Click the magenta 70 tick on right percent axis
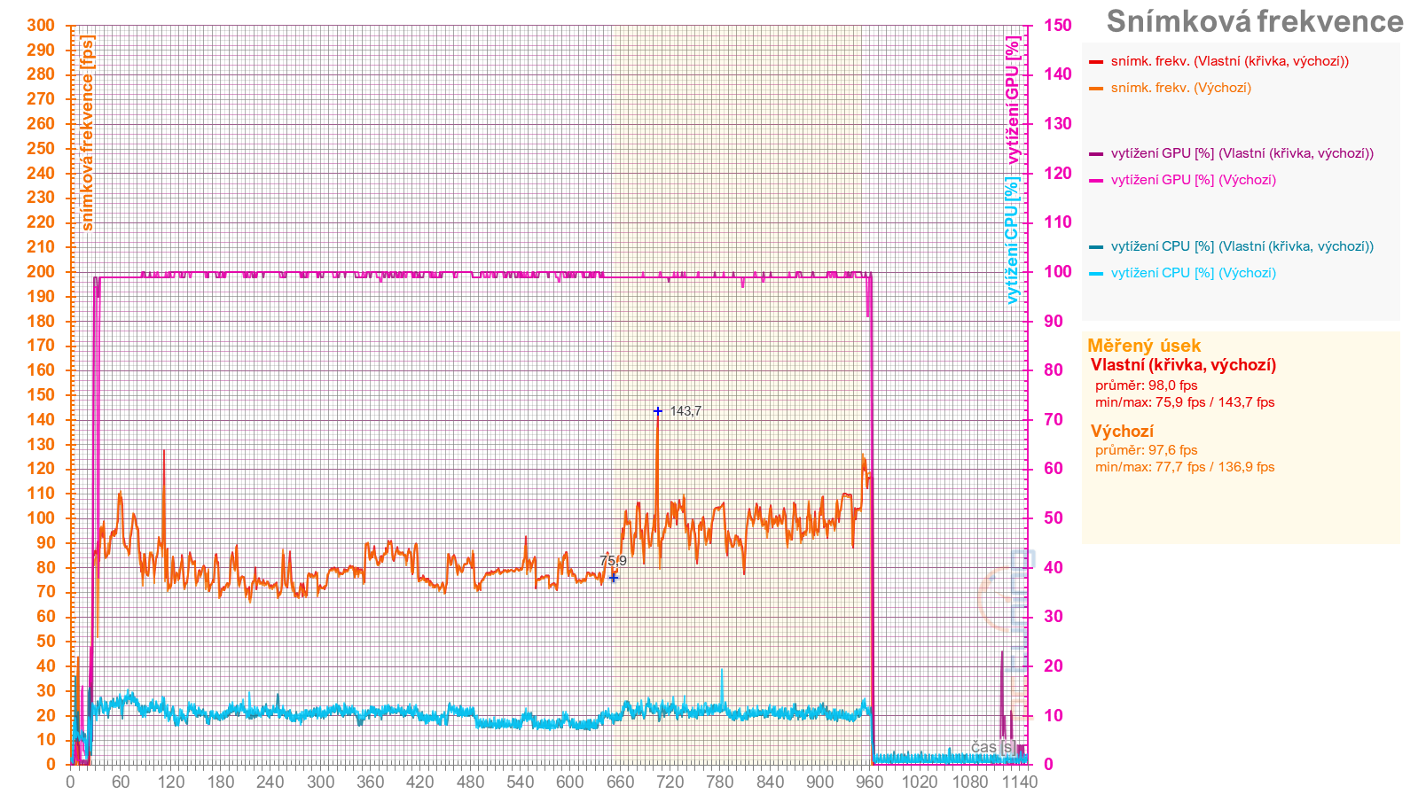 [x=1054, y=420]
